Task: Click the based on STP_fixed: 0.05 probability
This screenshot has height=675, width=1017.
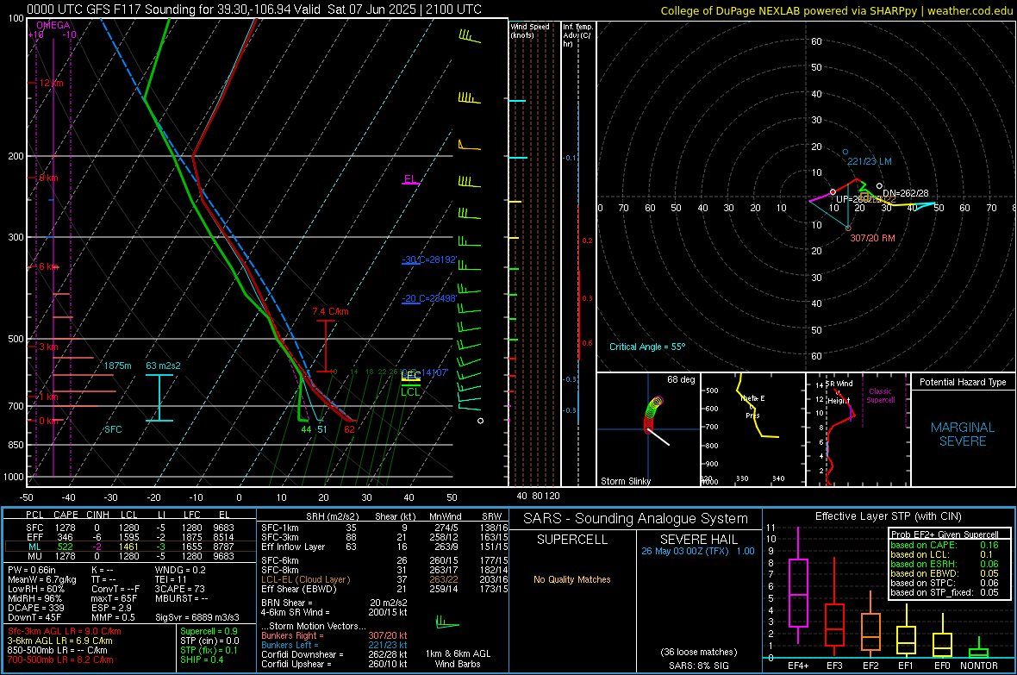Action: pyautogui.click(x=945, y=592)
